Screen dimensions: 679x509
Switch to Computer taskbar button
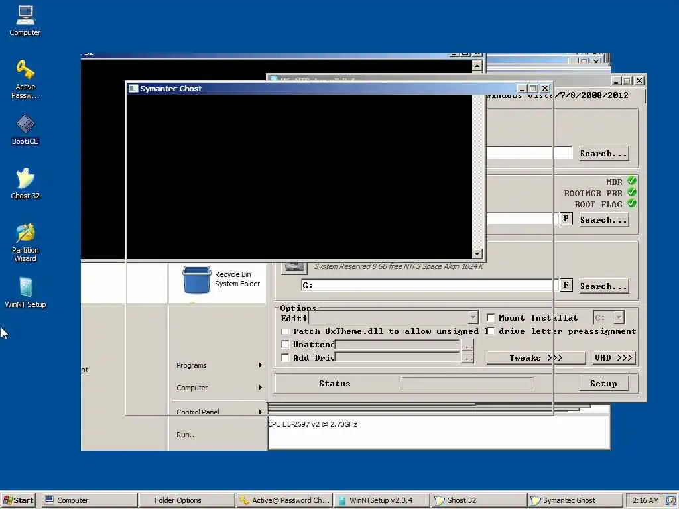point(90,500)
